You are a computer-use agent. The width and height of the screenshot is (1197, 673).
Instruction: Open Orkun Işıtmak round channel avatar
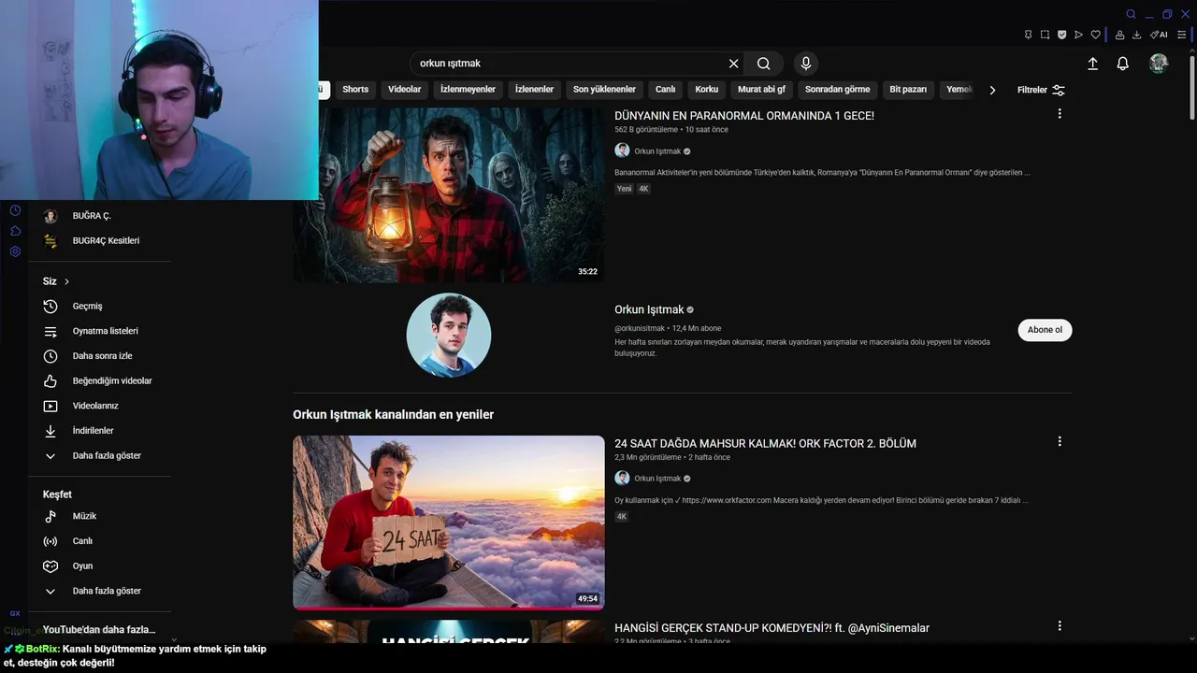click(449, 335)
